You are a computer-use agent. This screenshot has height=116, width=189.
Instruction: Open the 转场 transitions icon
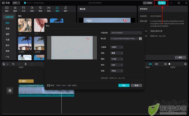click(49, 9)
